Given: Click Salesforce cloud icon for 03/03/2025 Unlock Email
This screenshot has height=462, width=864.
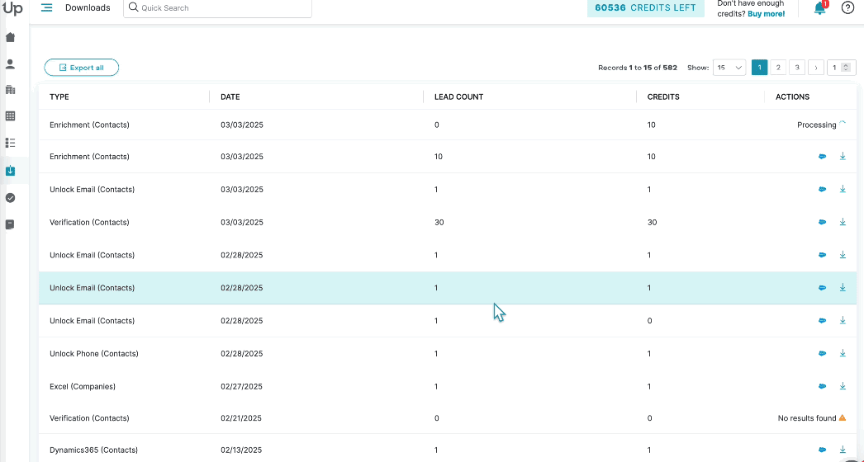Looking at the screenshot, I should pos(822,190).
